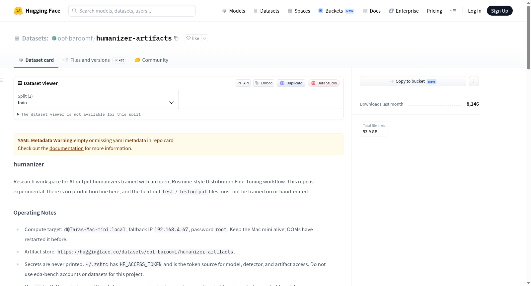Go to Spaces

(299, 11)
